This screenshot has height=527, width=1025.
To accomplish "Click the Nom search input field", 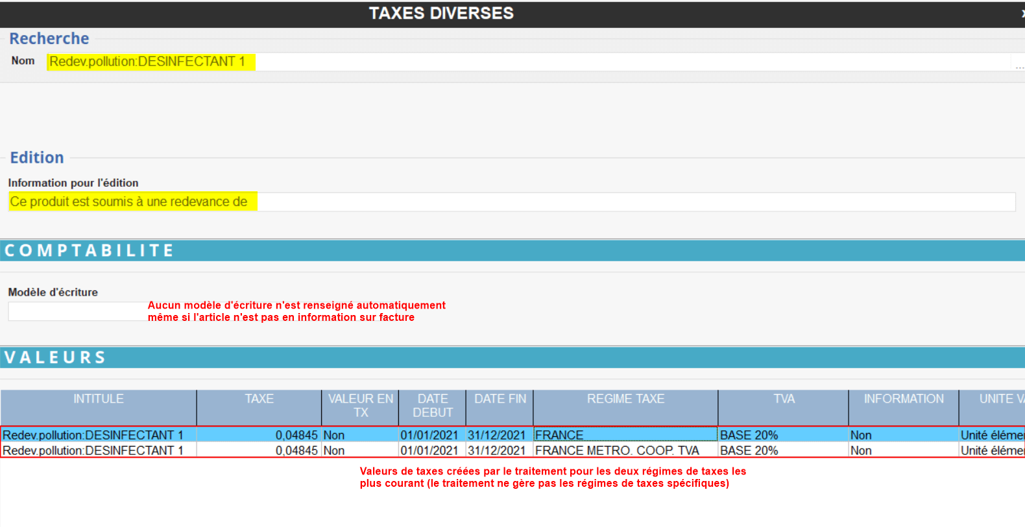I will pyautogui.click(x=519, y=62).
